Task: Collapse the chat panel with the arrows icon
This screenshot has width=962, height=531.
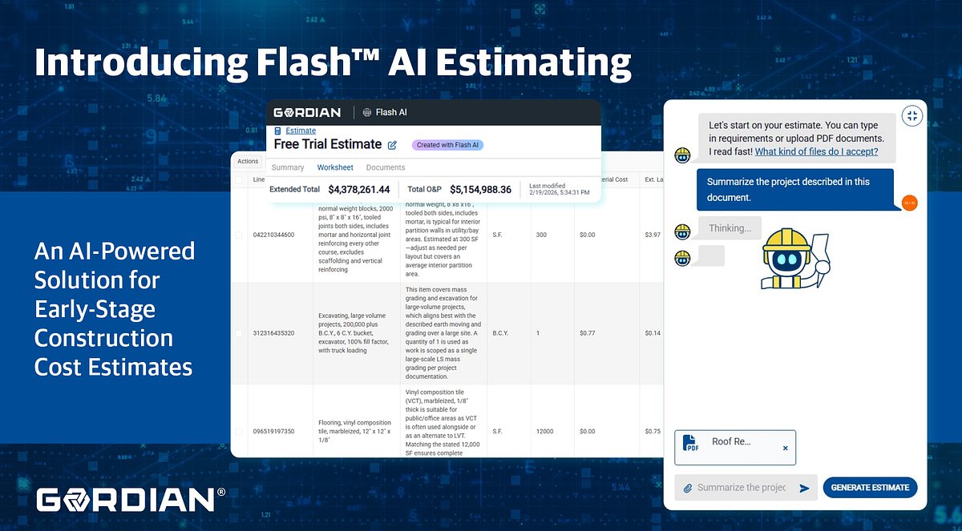Action: tap(912, 115)
